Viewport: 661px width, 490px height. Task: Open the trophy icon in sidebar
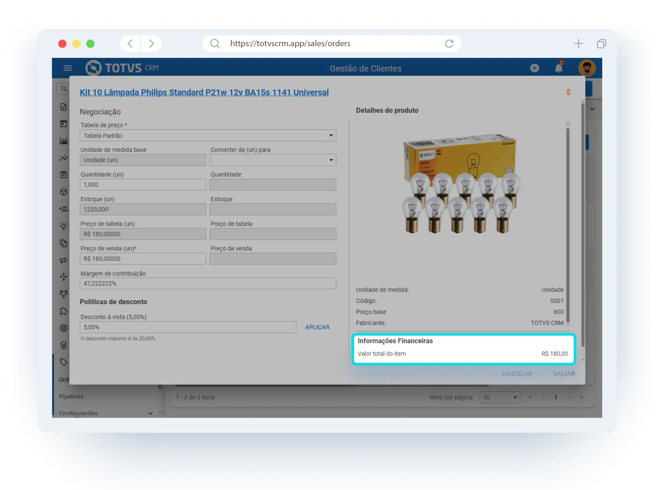pyautogui.click(x=63, y=294)
